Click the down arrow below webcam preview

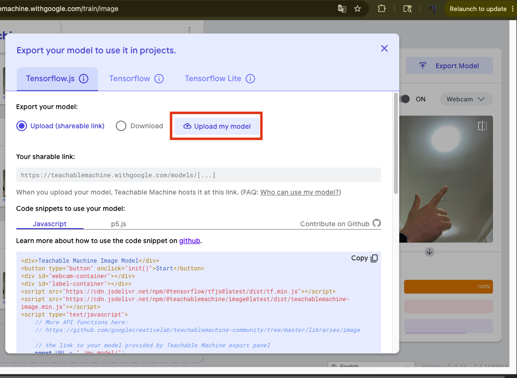point(429,252)
